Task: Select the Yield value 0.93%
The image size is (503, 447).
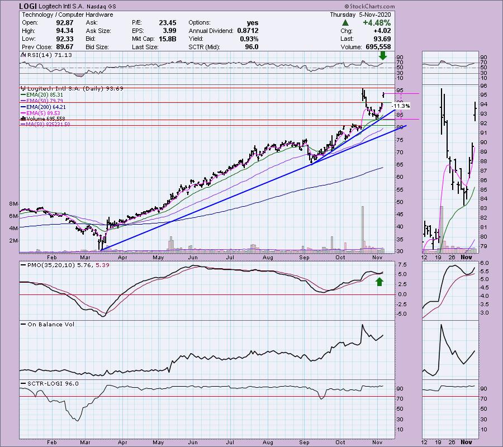Action: (x=249, y=39)
